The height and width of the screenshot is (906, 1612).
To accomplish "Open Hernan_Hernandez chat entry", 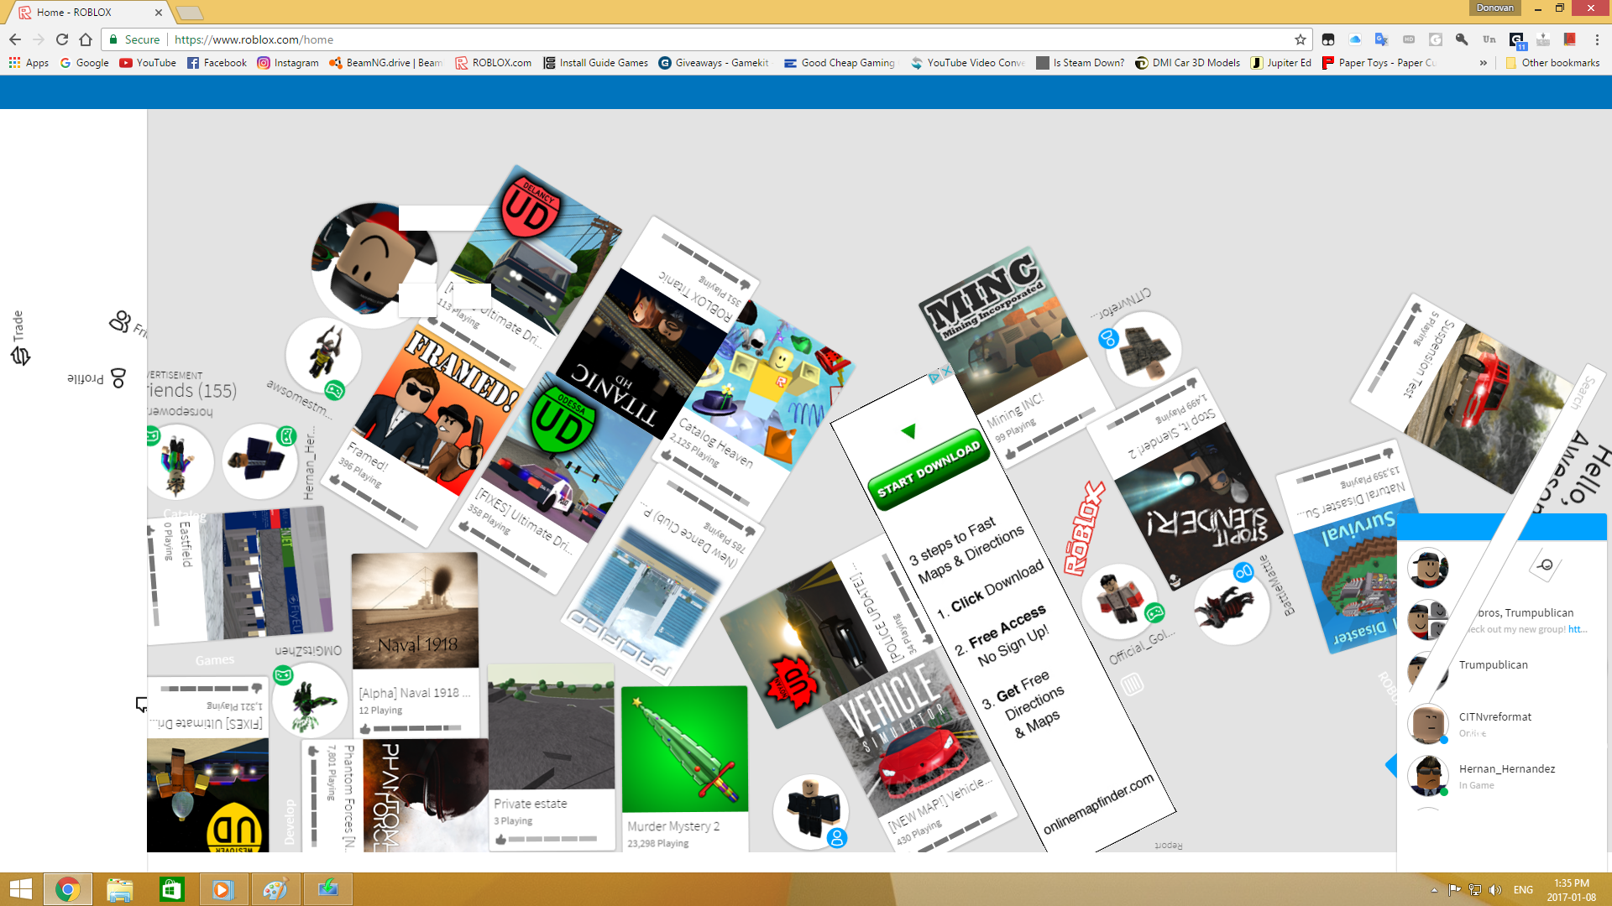I will point(1502,775).
